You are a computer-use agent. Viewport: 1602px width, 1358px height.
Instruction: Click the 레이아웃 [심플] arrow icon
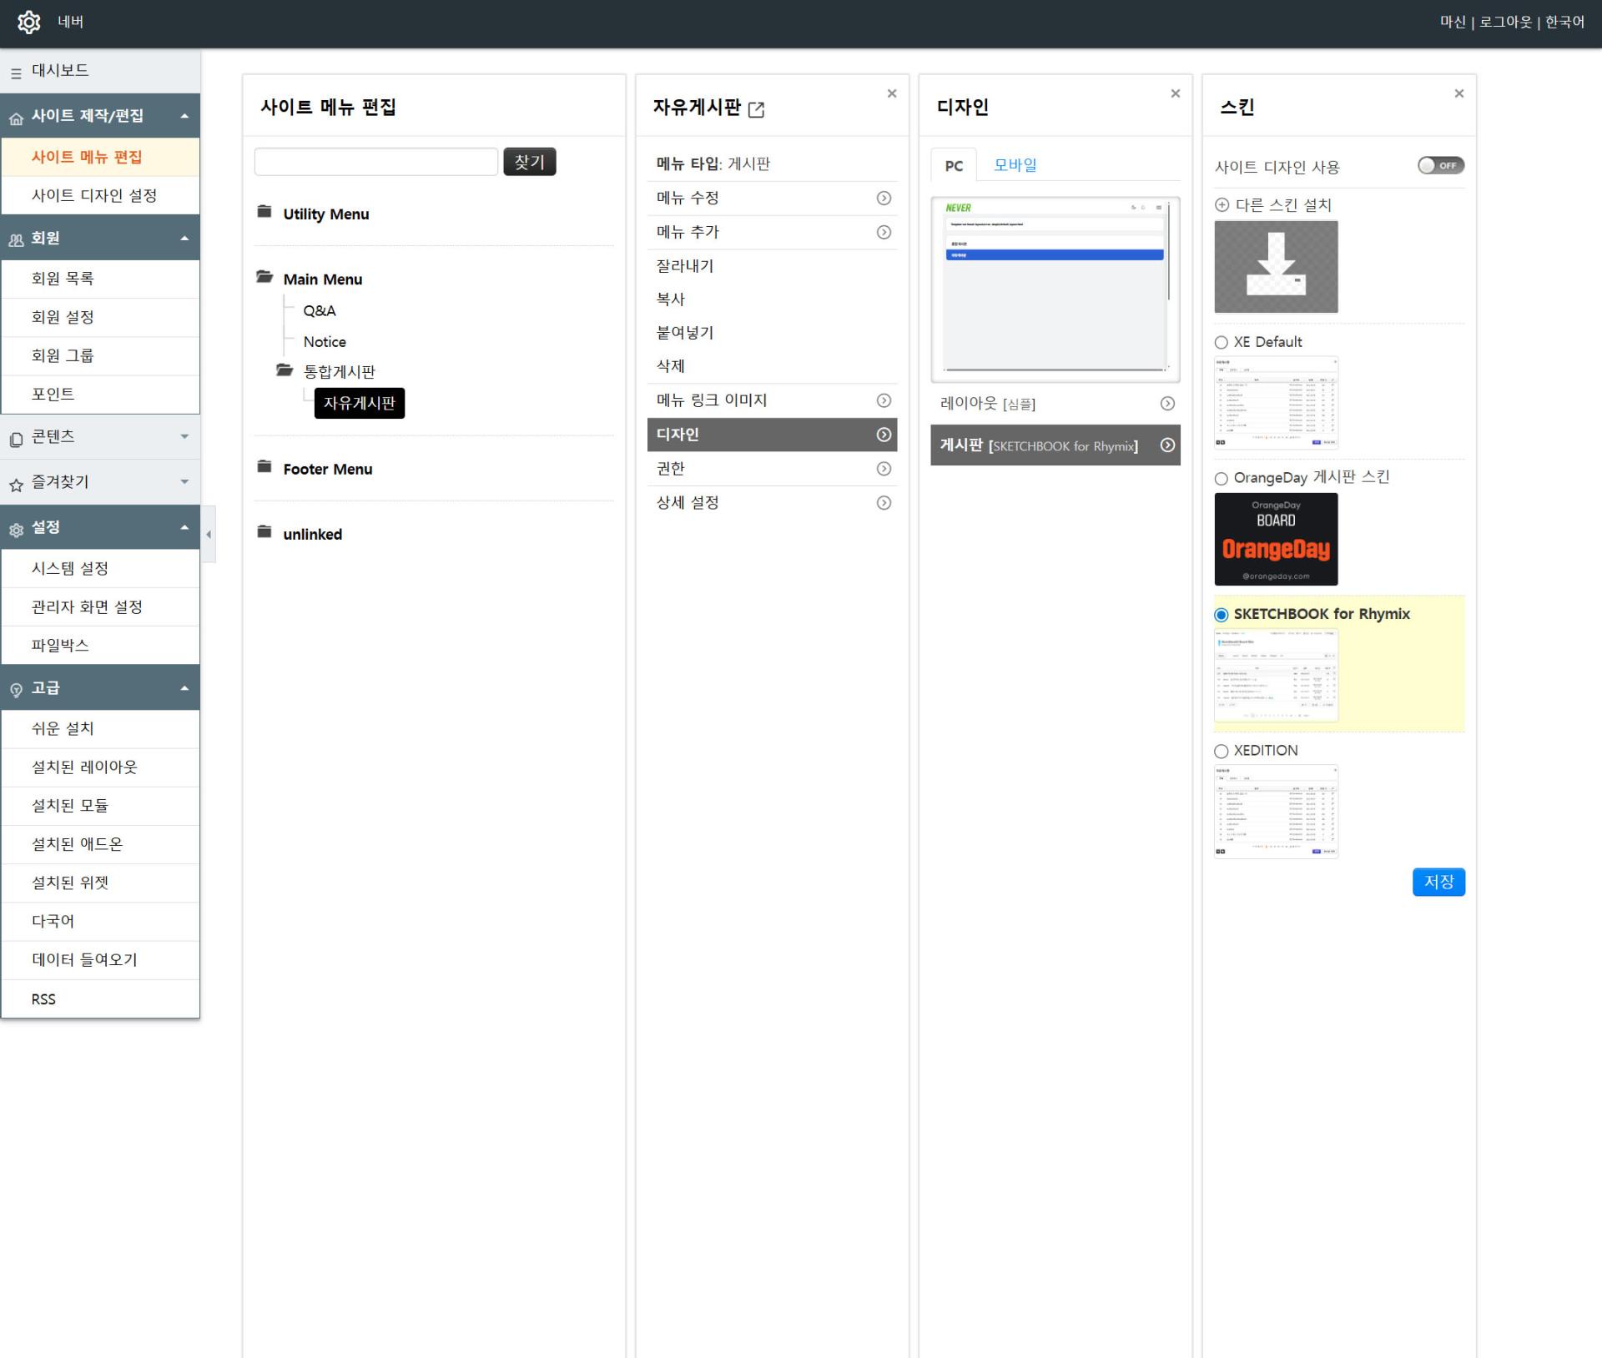point(1167,404)
